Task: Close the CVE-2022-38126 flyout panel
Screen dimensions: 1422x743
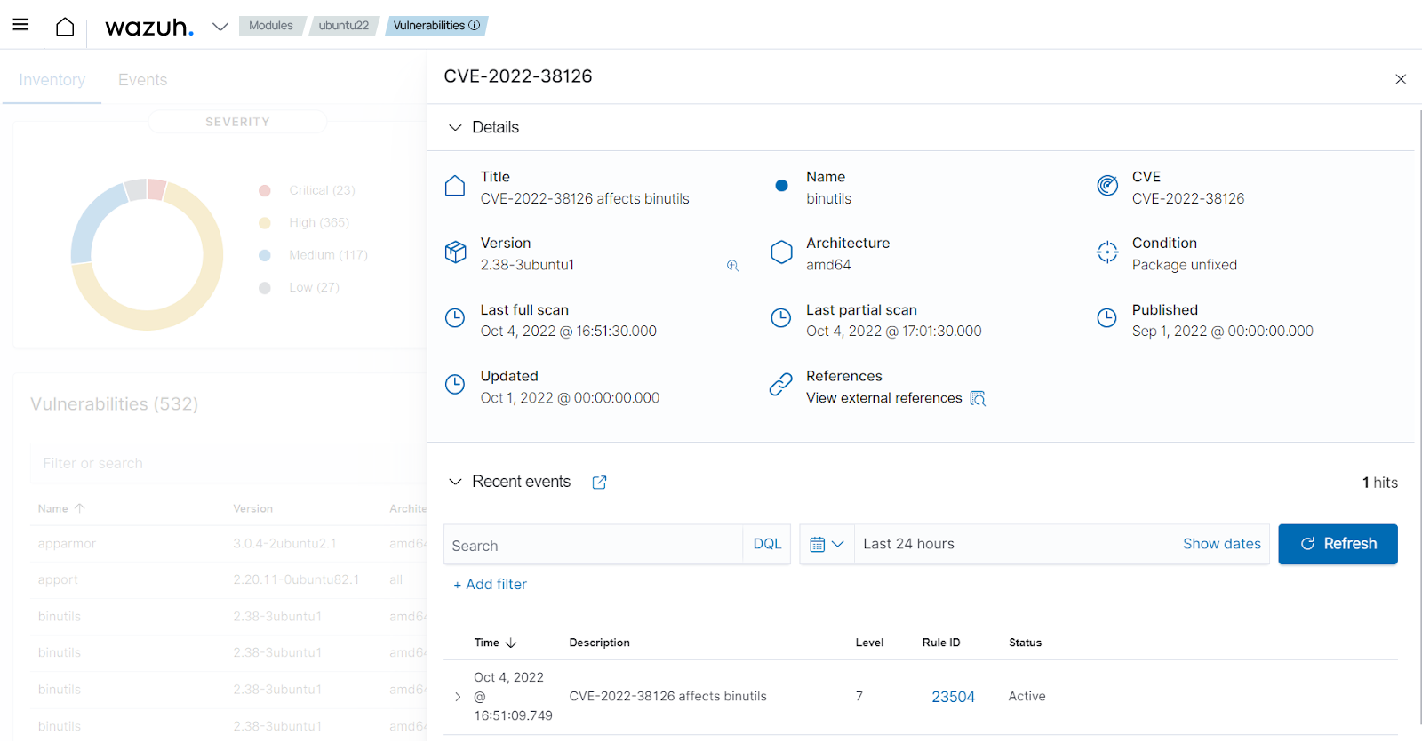Action: [x=1400, y=79]
